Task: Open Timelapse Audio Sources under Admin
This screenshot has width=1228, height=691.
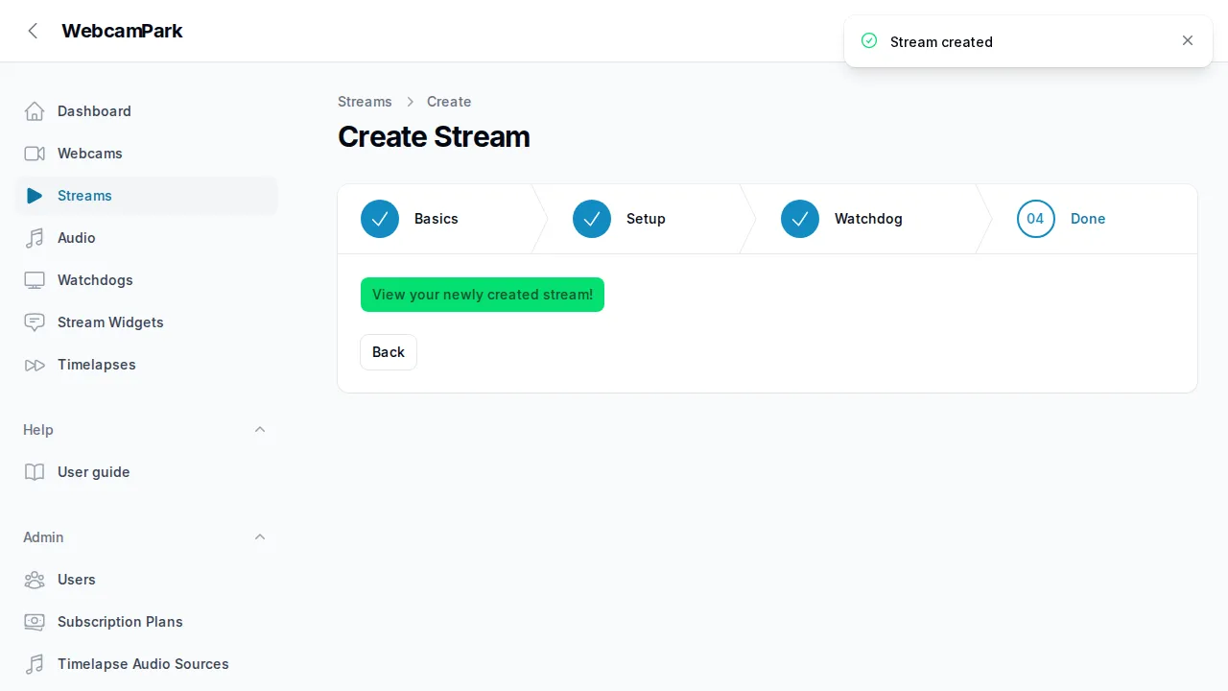Action: 147,664
